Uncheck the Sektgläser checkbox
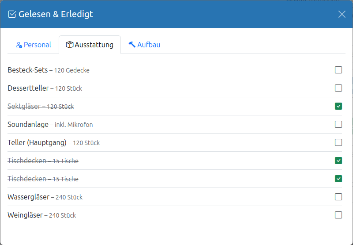The image size is (353, 245). [x=338, y=106]
